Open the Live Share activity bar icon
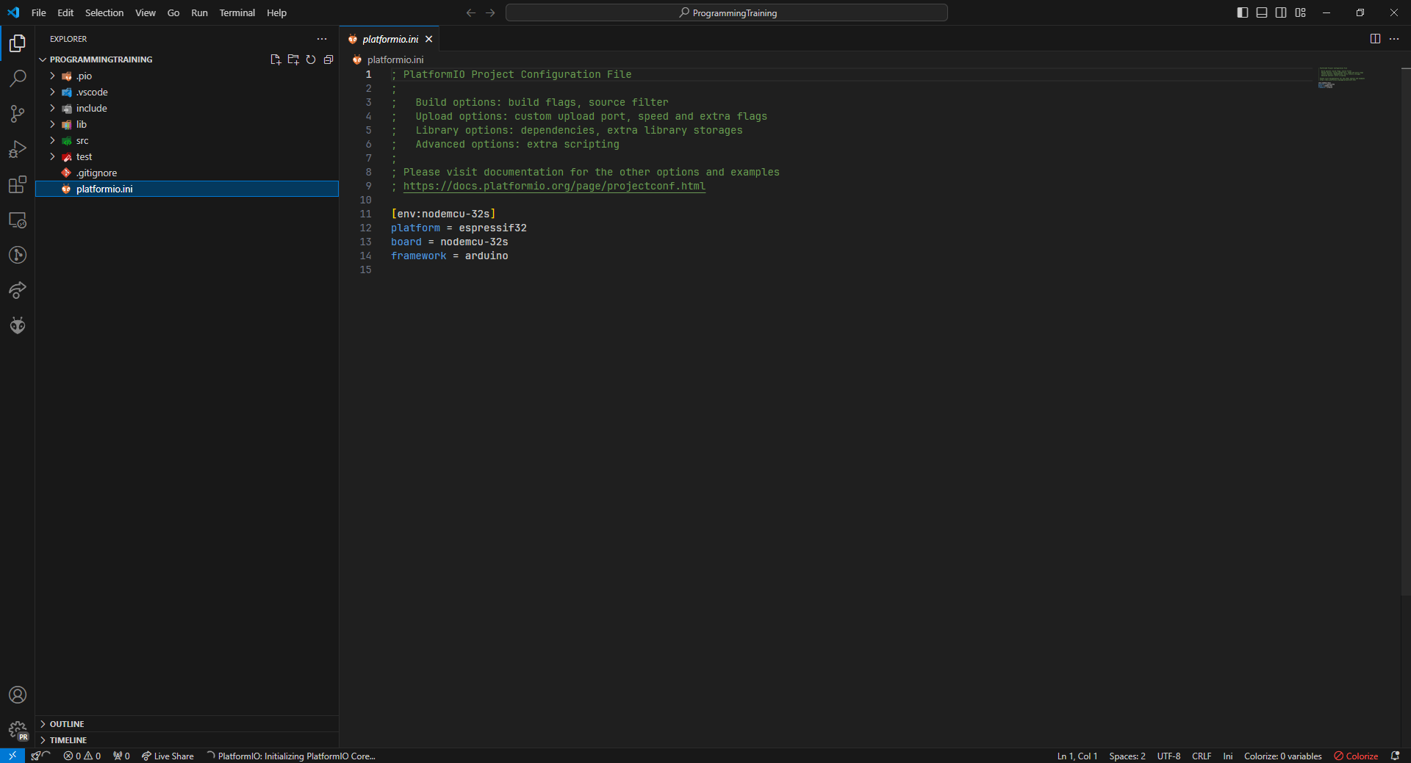This screenshot has height=763, width=1411. click(x=18, y=290)
